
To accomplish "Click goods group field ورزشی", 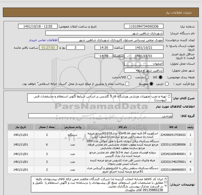I will [x=100, y=116].
